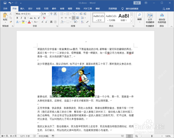Screen dimensions: 174x138
Task: Switch to the 设计 Design tab
Action: tap(30, 9)
